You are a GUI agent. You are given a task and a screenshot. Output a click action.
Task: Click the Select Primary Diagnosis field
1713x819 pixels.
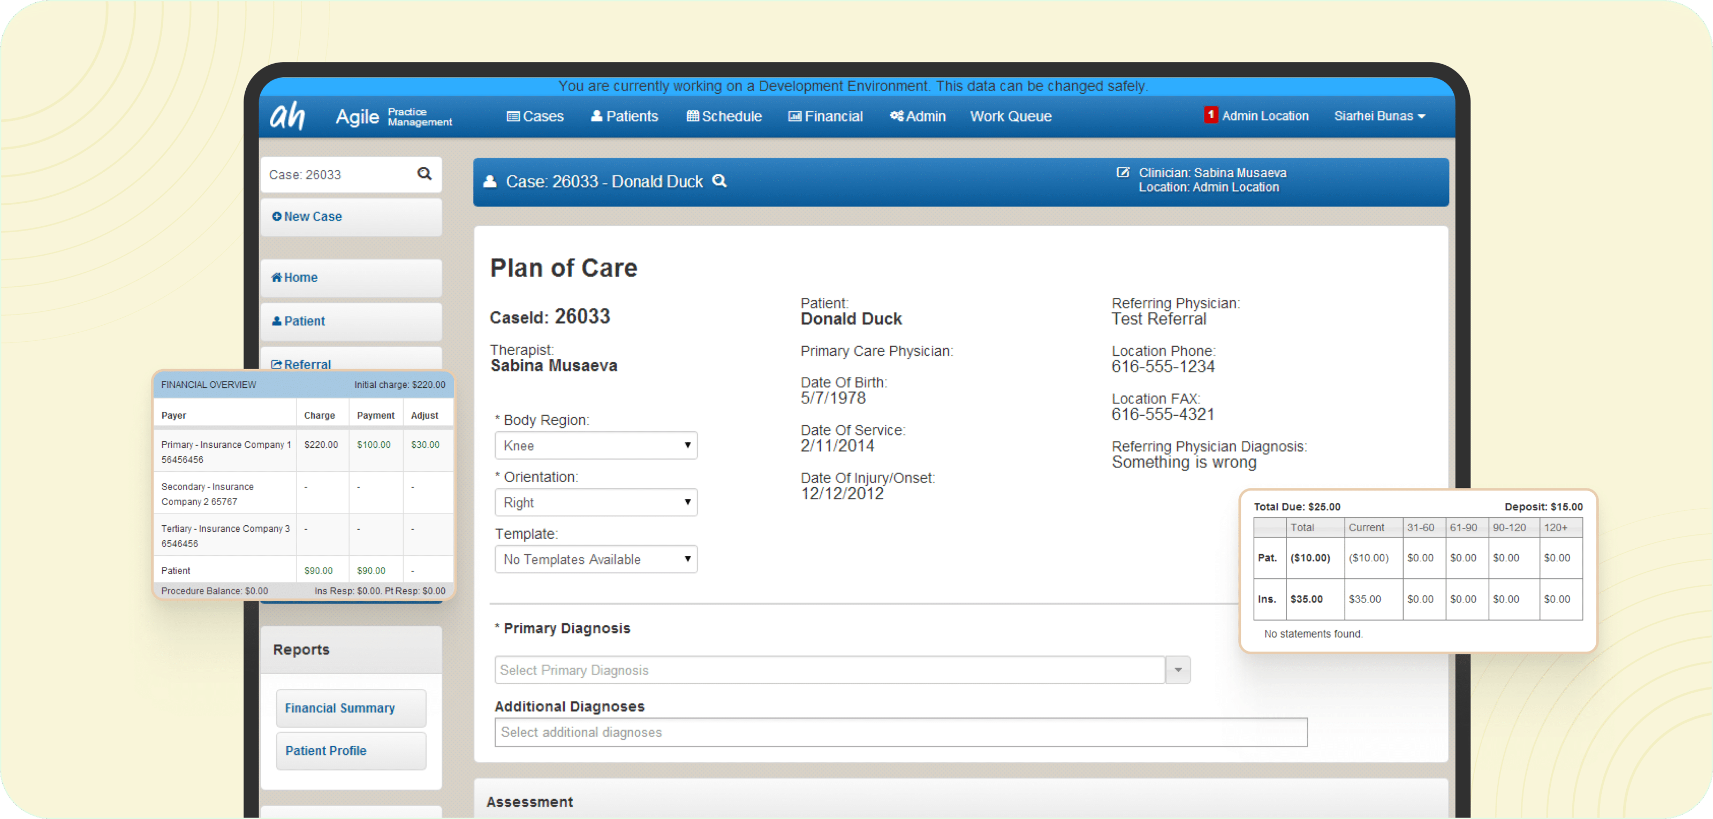click(830, 669)
